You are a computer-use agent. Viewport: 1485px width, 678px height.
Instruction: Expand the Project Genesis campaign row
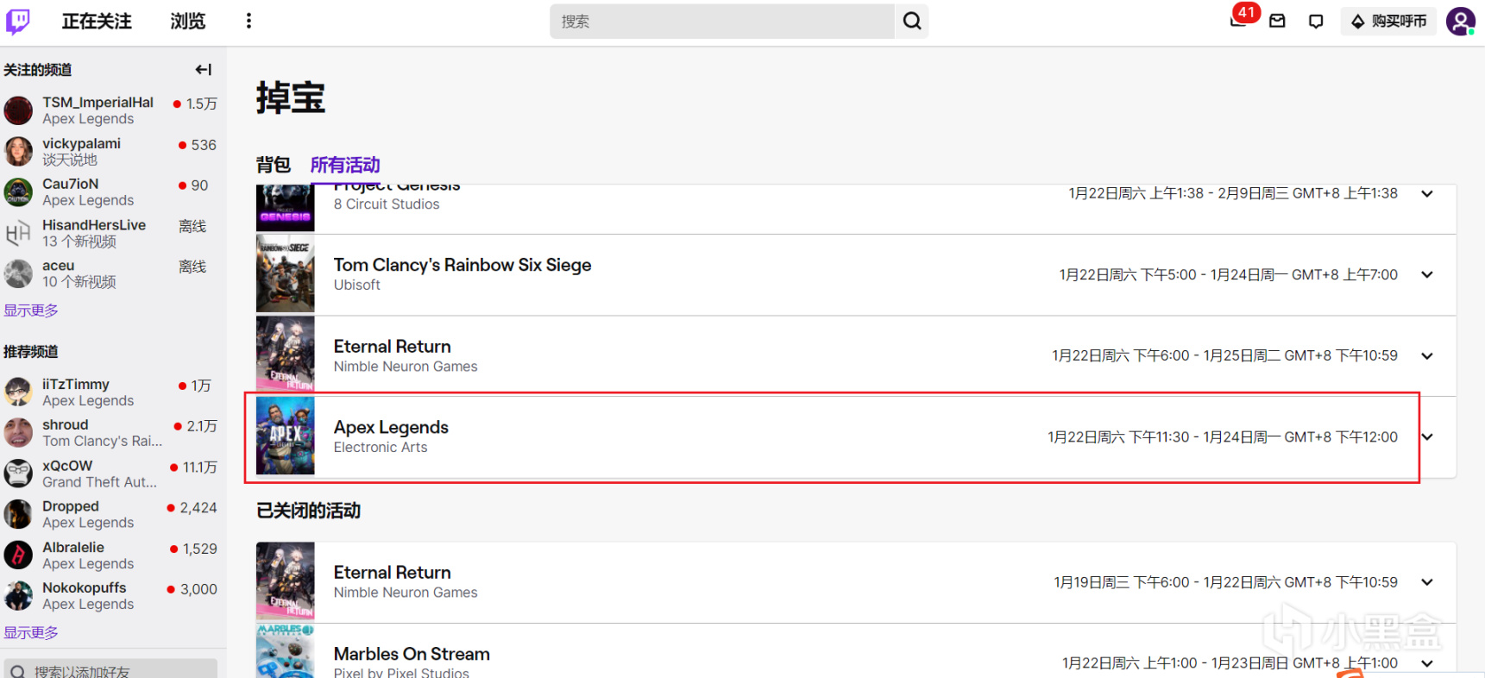[x=1427, y=194]
